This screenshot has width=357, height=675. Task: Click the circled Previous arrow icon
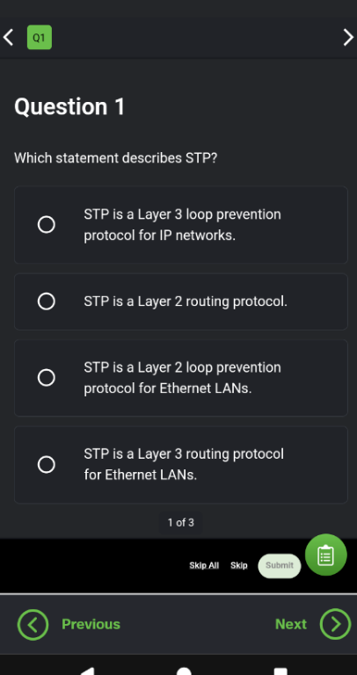click(33, 624)
